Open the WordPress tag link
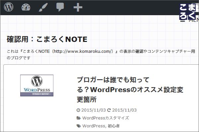Screen dimensions: 199x132 coord(94,126)
